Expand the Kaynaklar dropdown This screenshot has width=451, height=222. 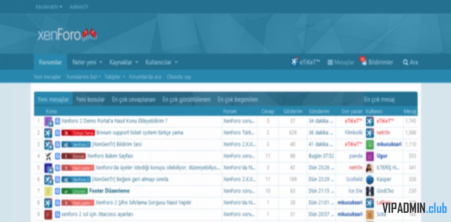(124, 62)
